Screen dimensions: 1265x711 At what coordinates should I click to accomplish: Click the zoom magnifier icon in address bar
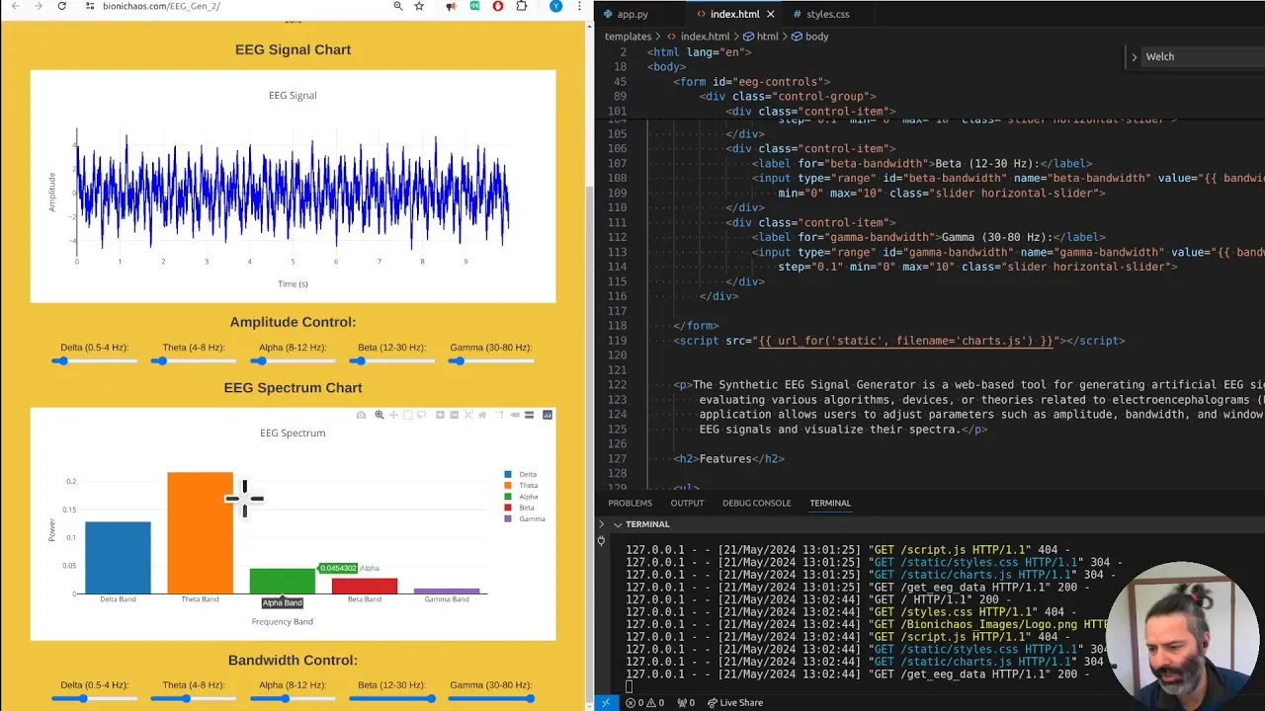(397, 6)
